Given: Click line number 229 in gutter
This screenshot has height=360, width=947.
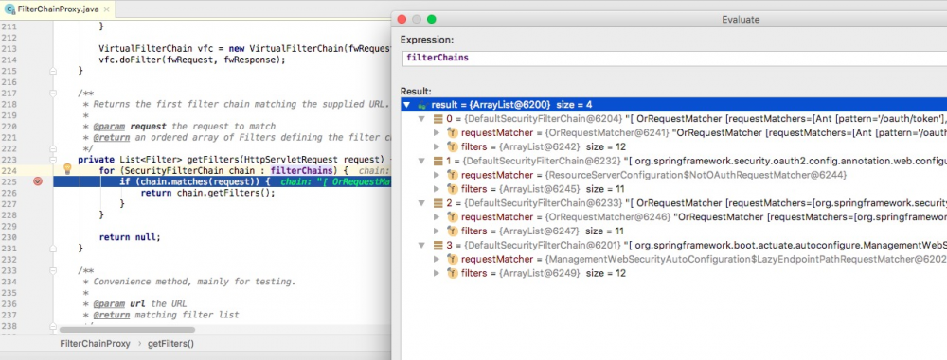Looking at the screenshot, I should [9, 226].
